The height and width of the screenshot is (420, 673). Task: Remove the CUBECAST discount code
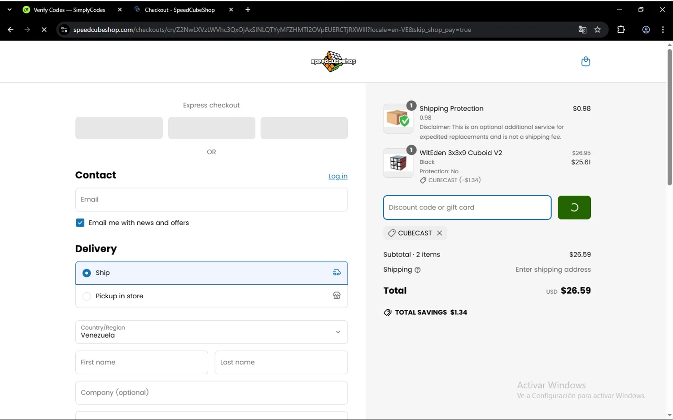440,233
